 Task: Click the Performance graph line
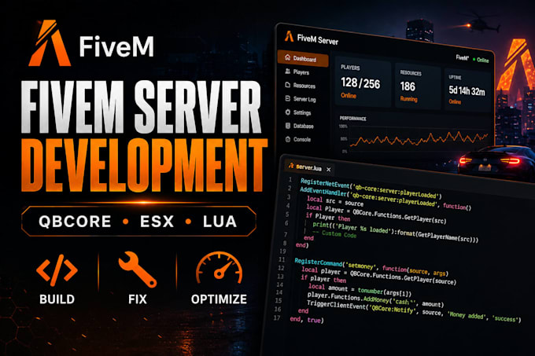click(419, 138)
